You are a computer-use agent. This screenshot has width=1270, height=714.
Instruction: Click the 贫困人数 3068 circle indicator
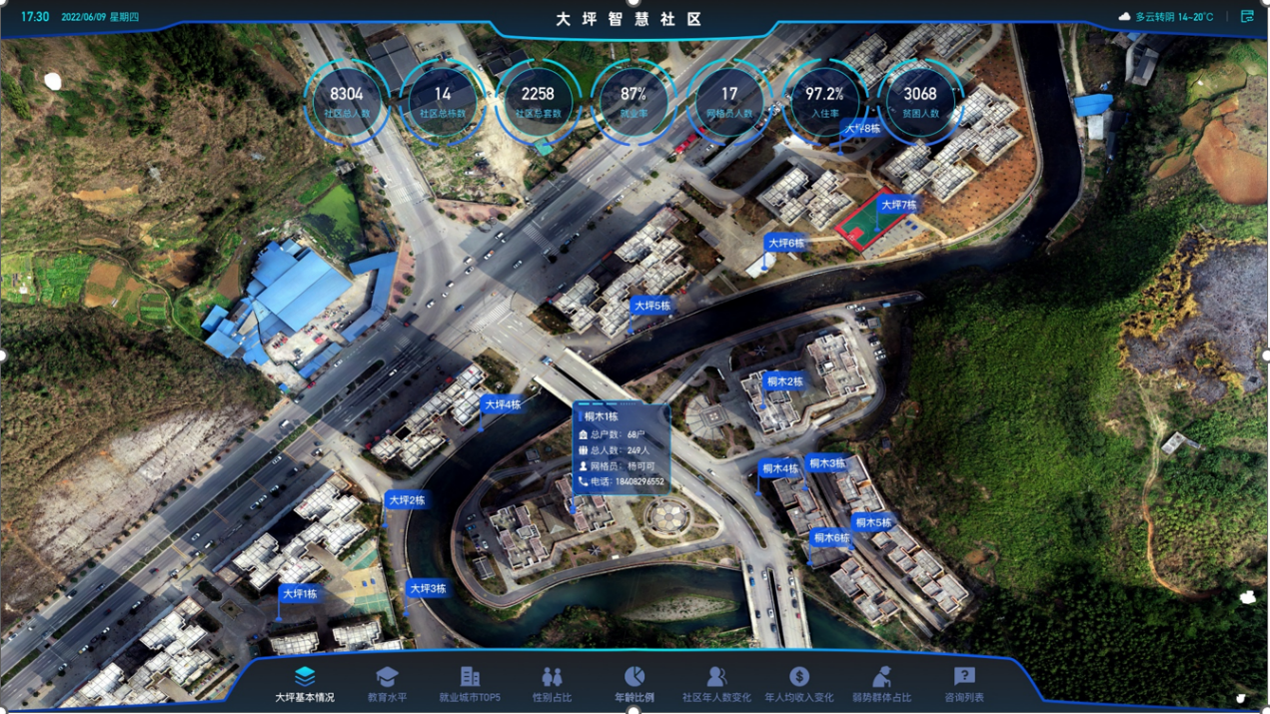pos(920,101)
